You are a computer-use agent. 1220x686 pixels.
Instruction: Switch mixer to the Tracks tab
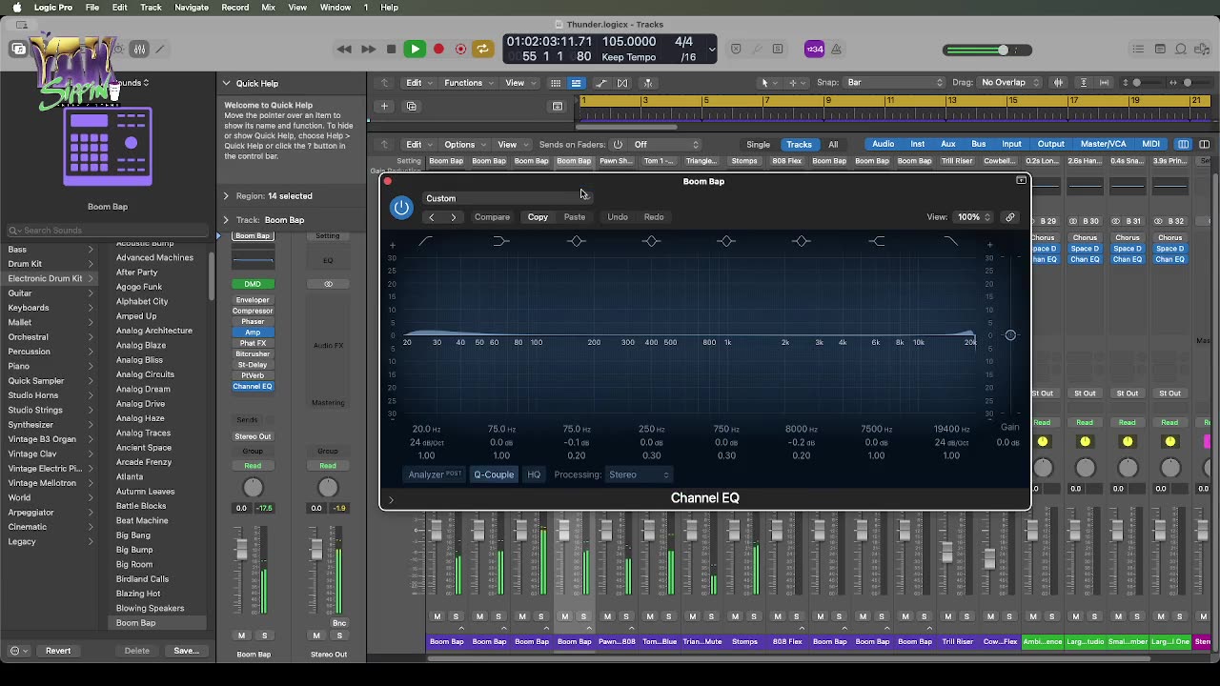coord(799,145)
